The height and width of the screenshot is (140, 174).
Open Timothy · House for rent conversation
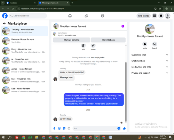24,31
